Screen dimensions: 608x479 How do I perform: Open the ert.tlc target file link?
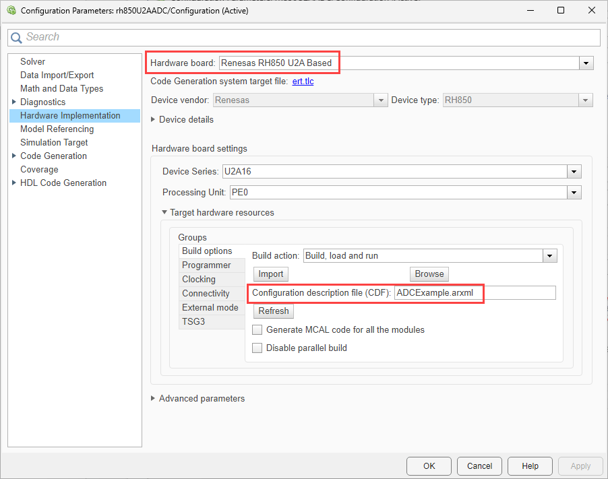(303, 82)
